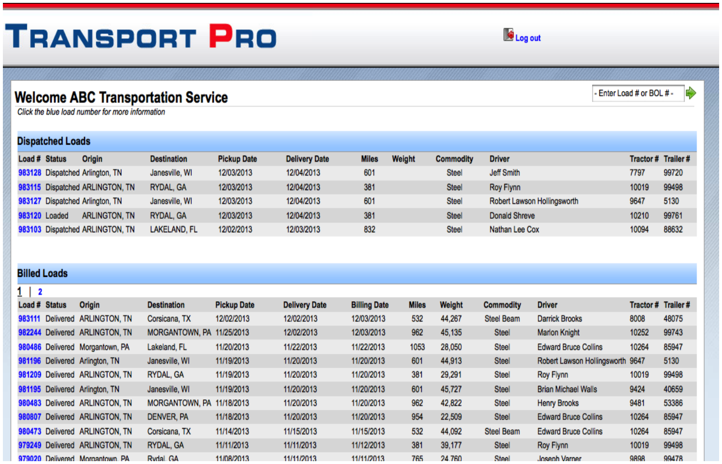Screen dimensions: 722x464
Task: Click driver name Darrick Brooks
Action: click(559, 319)
